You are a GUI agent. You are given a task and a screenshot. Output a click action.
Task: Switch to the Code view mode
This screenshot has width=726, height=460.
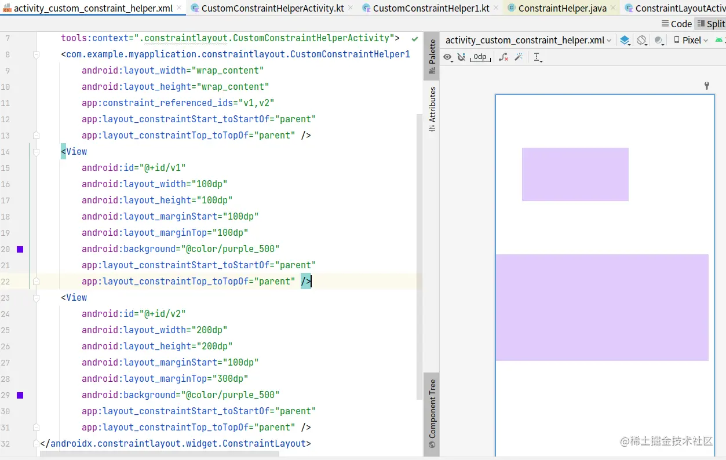click(x=678, y=24)
